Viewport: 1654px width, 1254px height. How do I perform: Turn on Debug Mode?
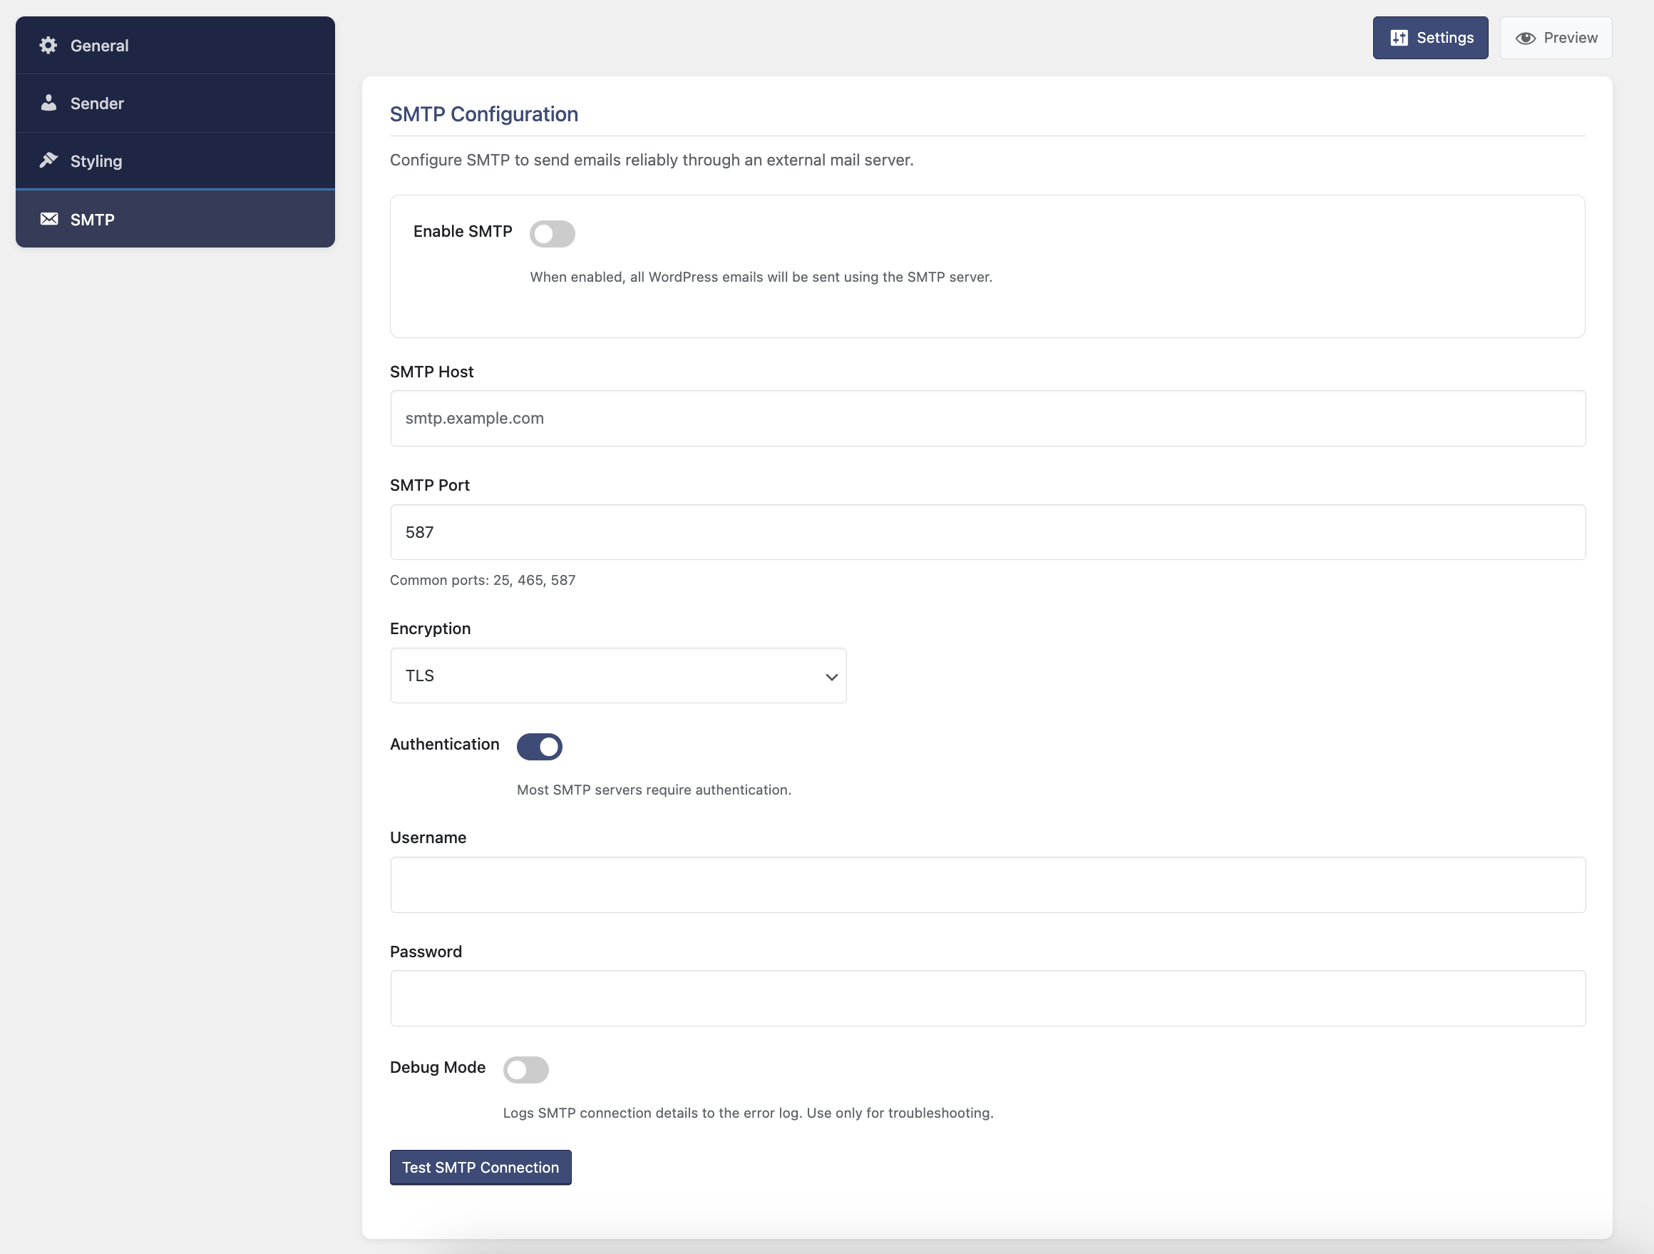(526, 1070)
